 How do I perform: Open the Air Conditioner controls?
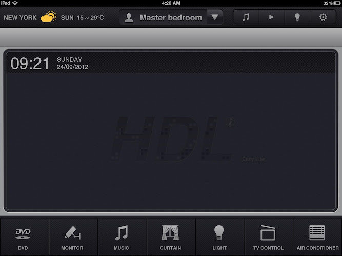318,238
